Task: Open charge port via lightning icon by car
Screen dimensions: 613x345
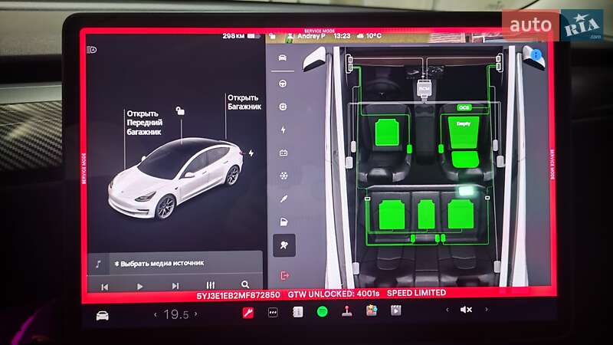Action: point(251,153)
